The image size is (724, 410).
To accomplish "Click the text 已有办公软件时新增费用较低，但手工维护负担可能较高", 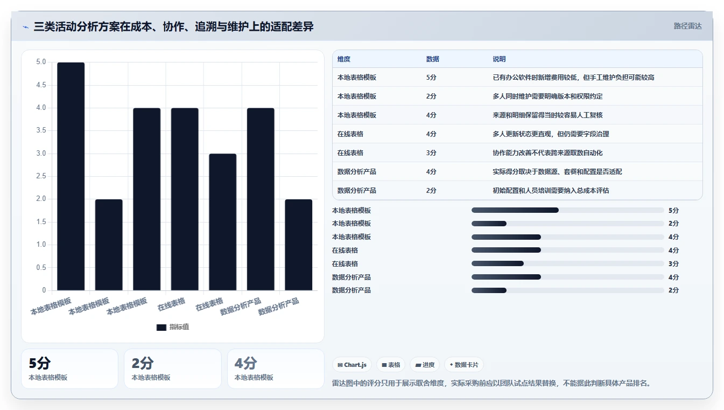I will [573, 78].
